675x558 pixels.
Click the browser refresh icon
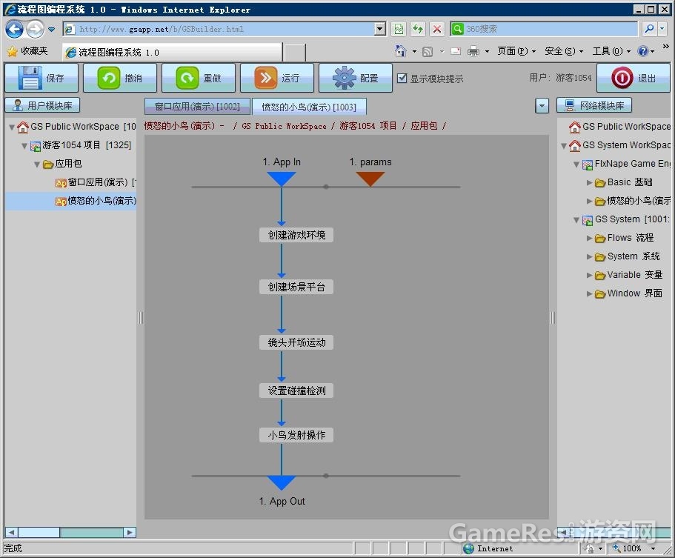[x=417, y=29]
